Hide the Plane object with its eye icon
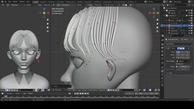194x109 pixels. pos(189,28)
